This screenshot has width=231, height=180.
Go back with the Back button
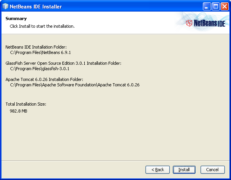point(157,170)
